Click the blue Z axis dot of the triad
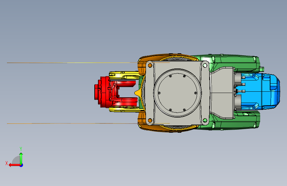This screenshot has height=186, width=287. pyautogui.click(x=22, y=165)
